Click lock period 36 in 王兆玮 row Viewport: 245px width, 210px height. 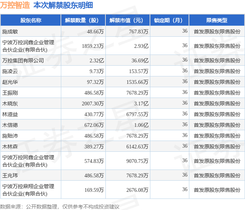coord(185,175)
